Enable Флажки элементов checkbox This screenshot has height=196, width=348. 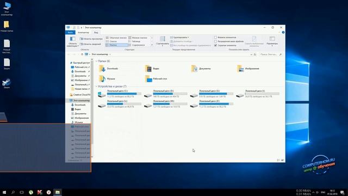[215, 38]
